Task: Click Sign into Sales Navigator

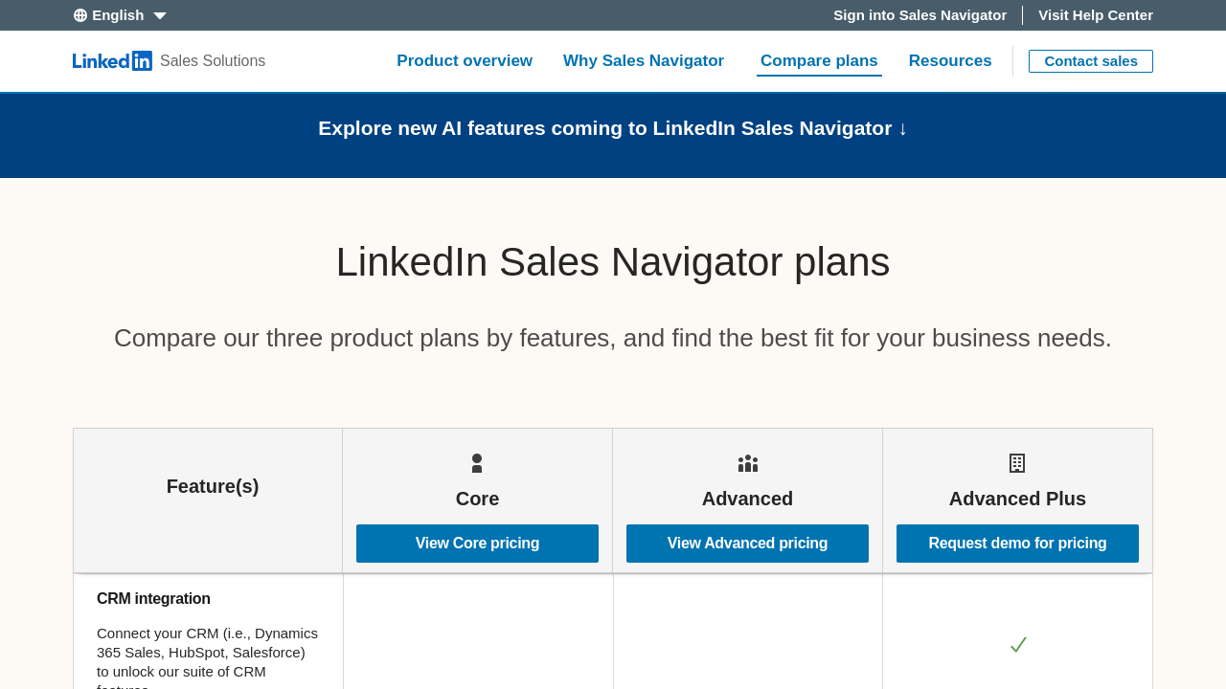Action: 919,13
